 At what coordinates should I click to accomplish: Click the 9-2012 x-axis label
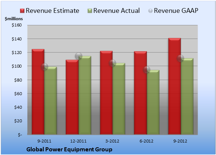point(180,141)
